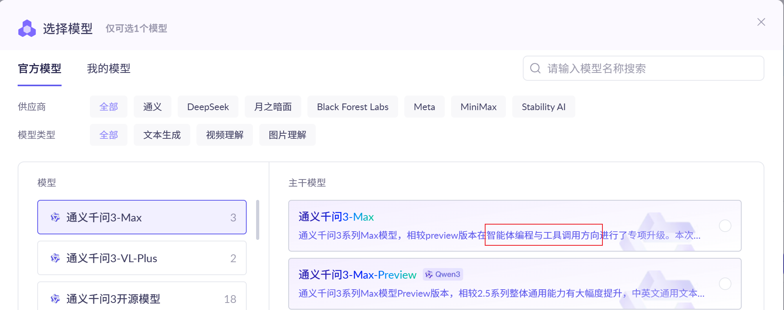Filter suppliers by MiniMax
This screenshot has height=310, width=784.
click(x=478, y=107)
